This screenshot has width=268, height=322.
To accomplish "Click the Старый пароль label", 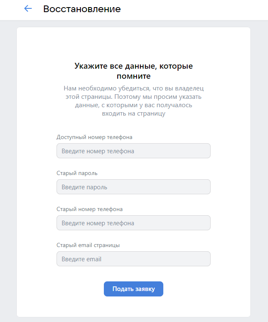I will [x=77, y=173].
